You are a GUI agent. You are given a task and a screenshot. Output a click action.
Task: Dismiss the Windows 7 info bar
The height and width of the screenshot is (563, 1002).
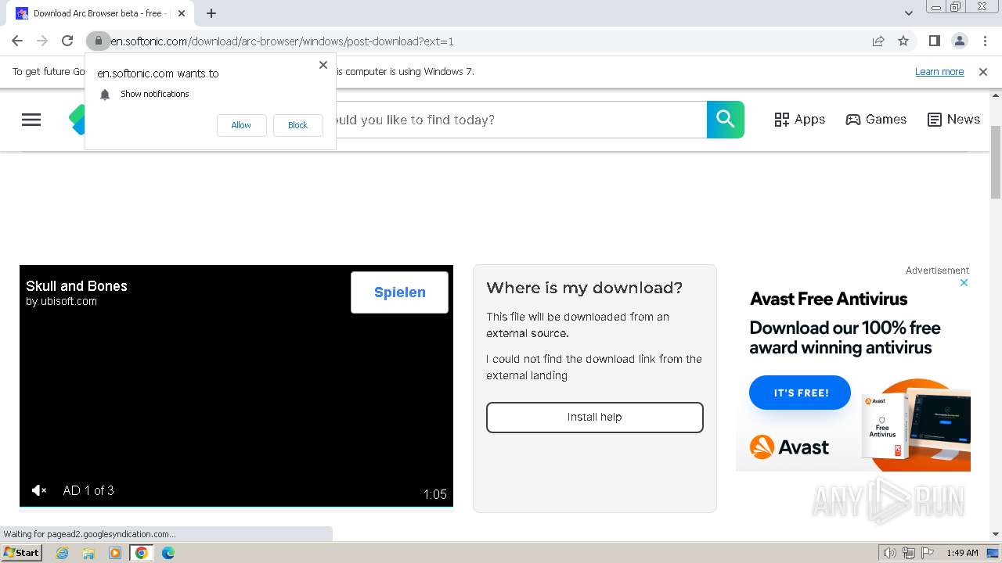[983, 71]
